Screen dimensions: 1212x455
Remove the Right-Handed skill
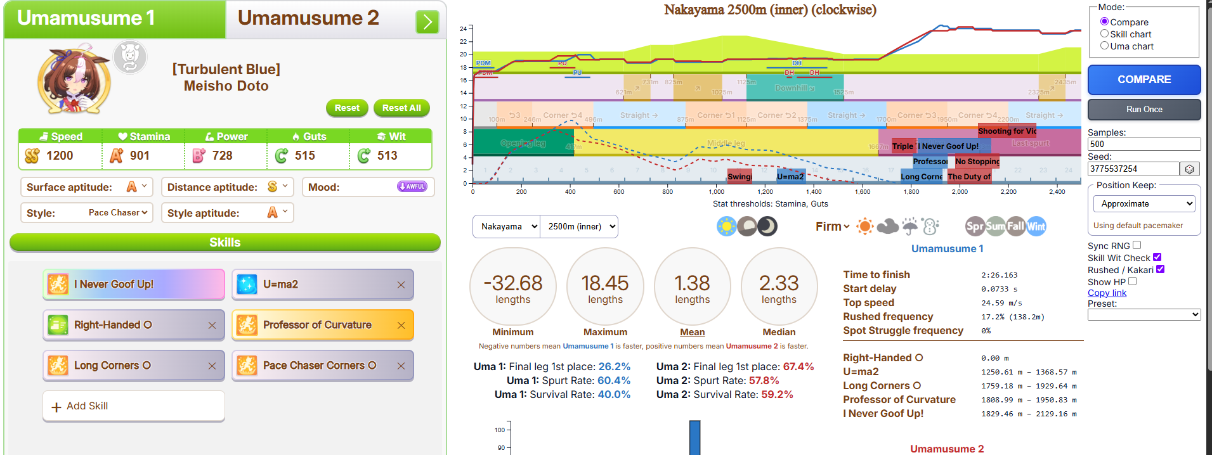coord(212,325)
